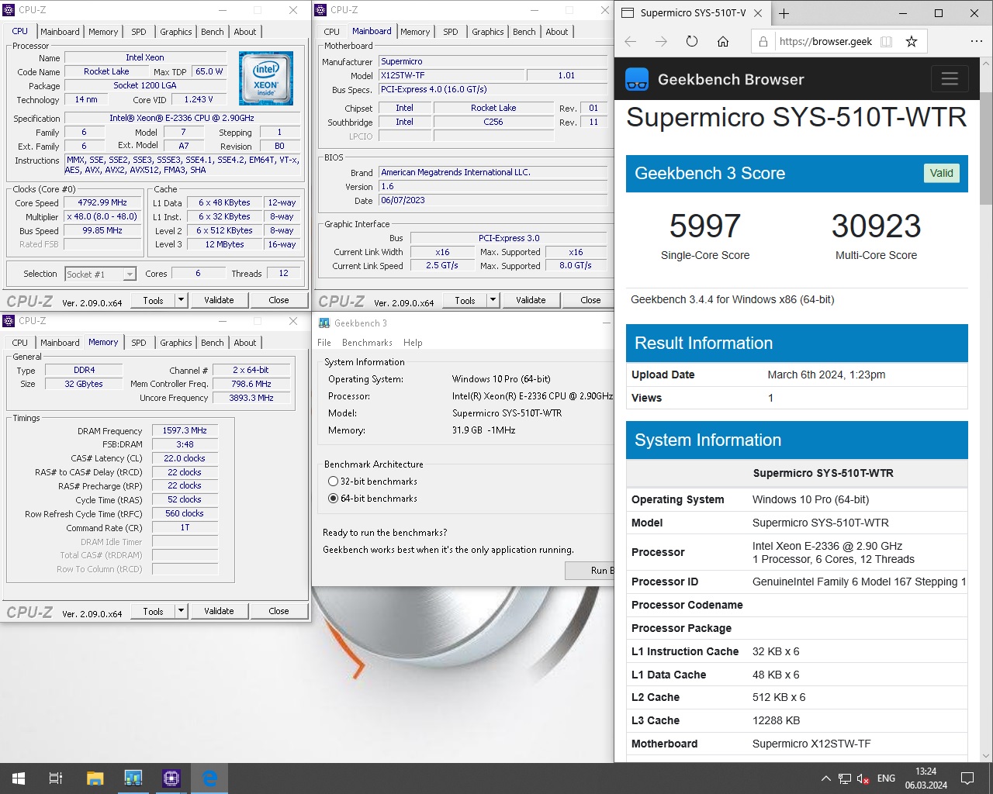Click the DRAM Frequency 1597.3 MHz value
993x794 pixels.
pos(185,430)
